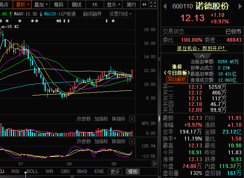Collapse the limit-up info panel chevron
Screen dimensions: 244x178
point(202,56)
